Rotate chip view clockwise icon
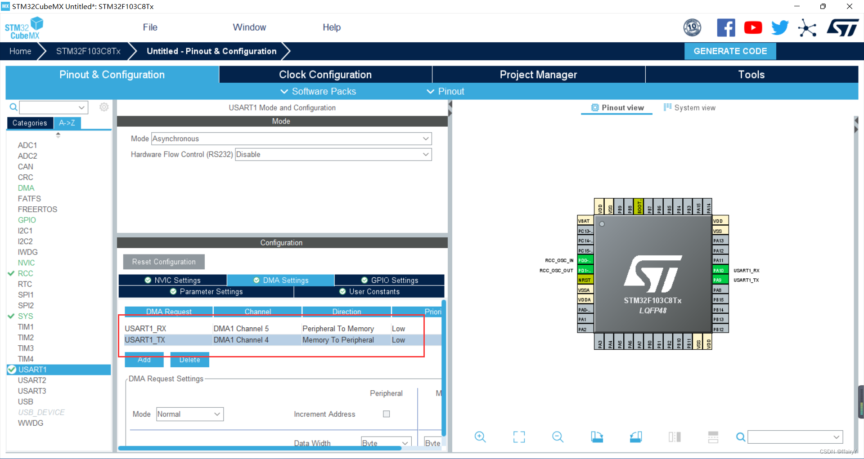Viewport: 864px width, 459px height. click(x=597, y=437)
